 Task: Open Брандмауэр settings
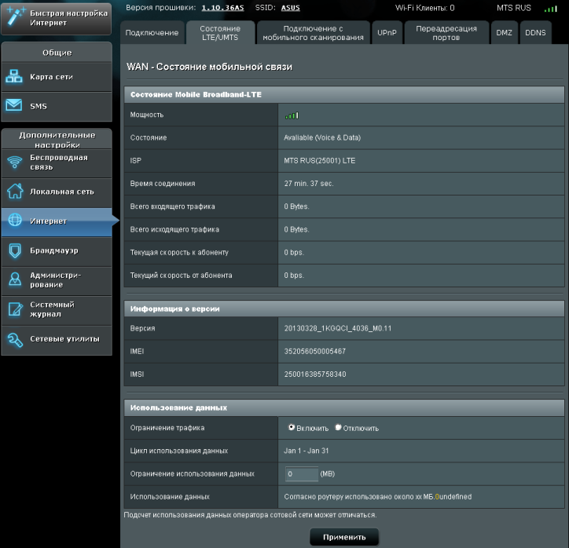[57, 251]
